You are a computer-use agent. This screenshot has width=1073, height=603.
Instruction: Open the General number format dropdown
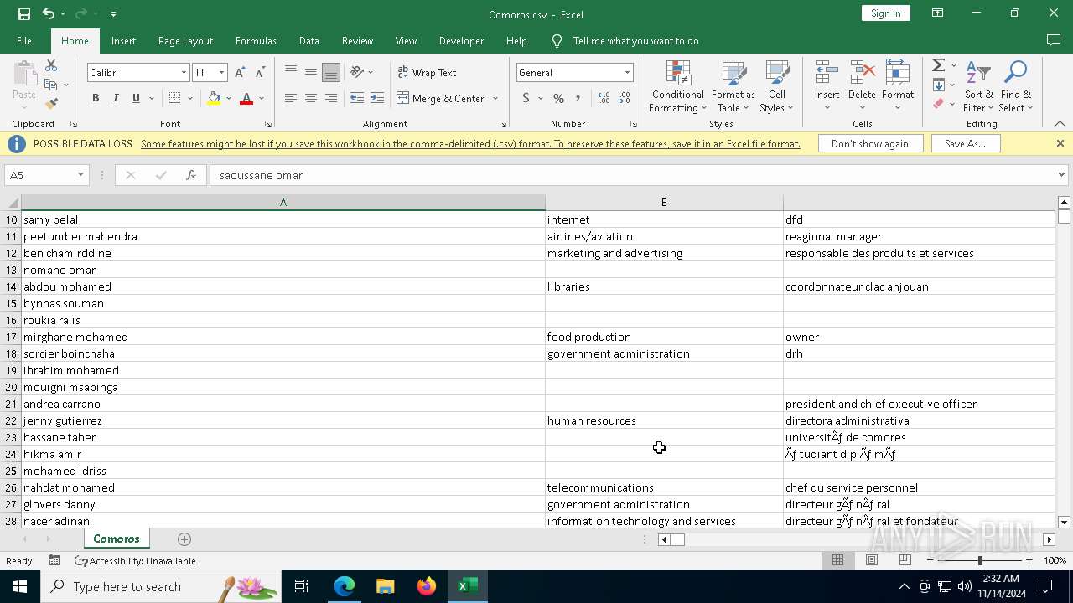626,73
